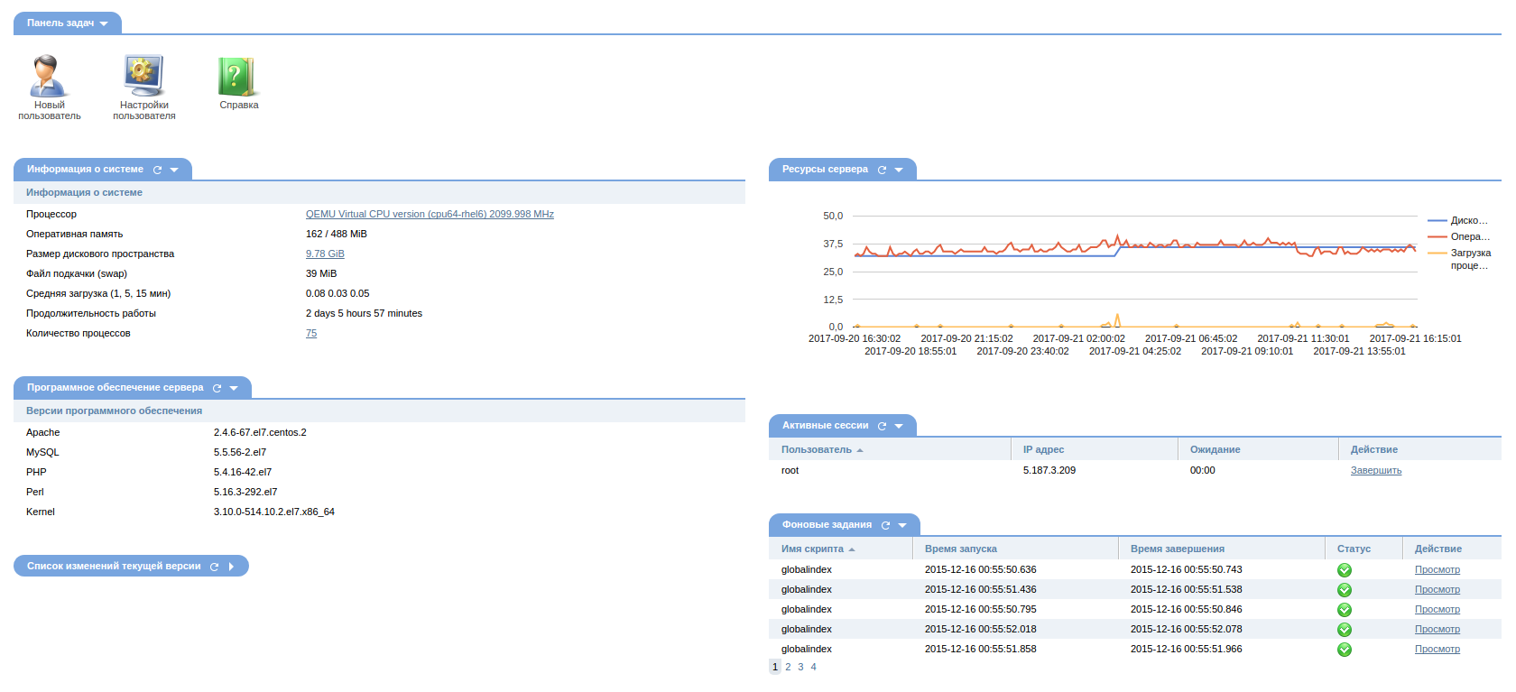This screenshot has width=1516, height=692.
Task: Refresh the Активные сессии panel
Action: tap(883, 426)
